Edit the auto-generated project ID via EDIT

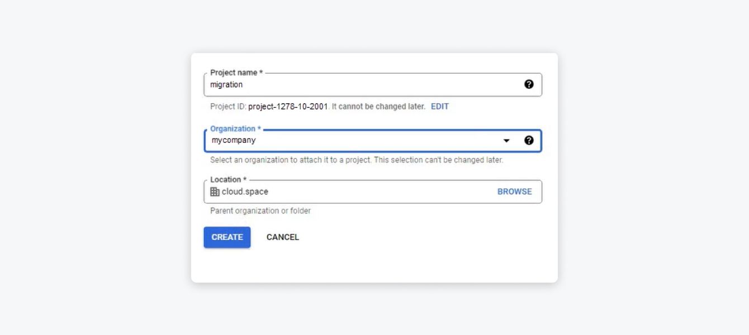[x=439, y=106]
